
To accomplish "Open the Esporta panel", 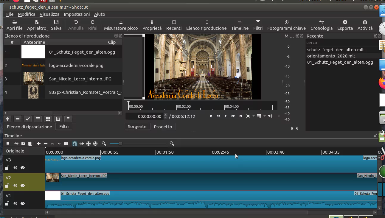I will (x=345, y=25).
